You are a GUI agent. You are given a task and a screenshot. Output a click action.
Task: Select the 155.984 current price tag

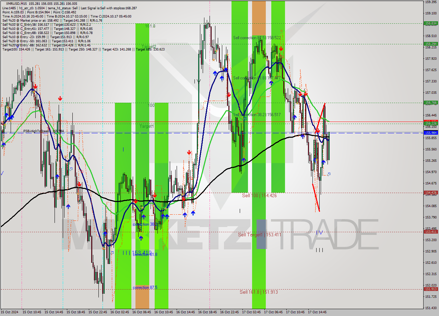coord(431,133)
